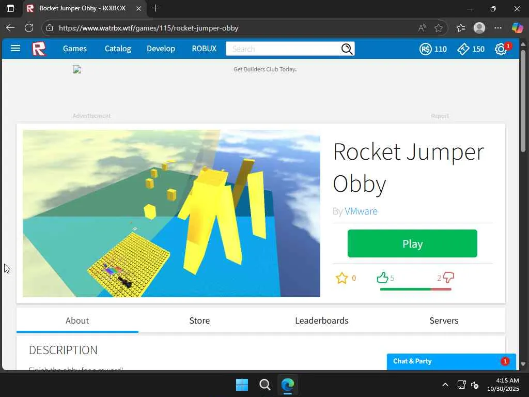Show hidden system tray icons
This screenshot has width=529, height=397.
point(445,385)
